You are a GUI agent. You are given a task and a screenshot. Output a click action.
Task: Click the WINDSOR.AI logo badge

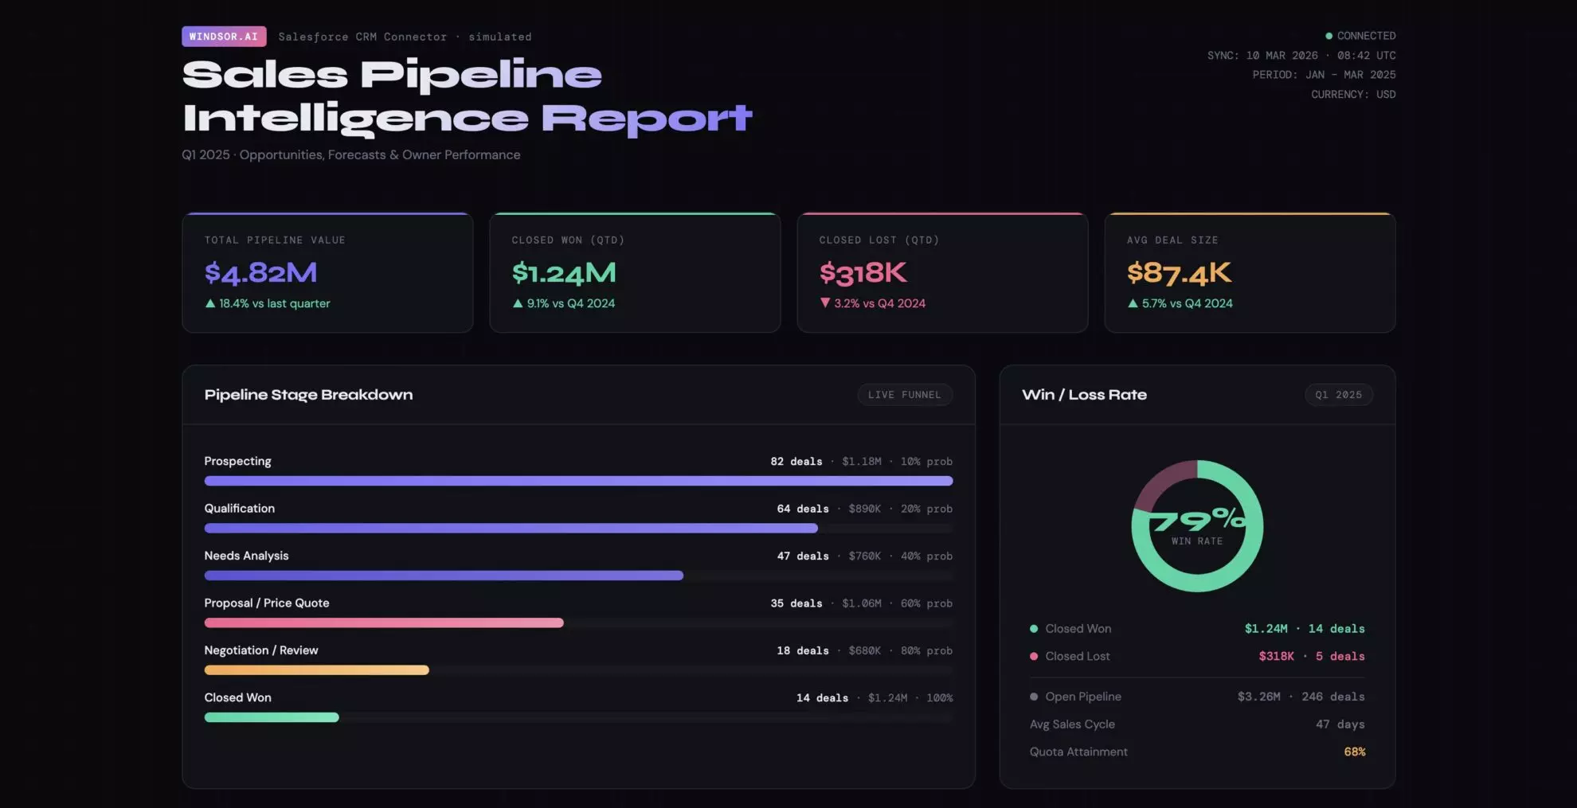(x=224, y=36)
